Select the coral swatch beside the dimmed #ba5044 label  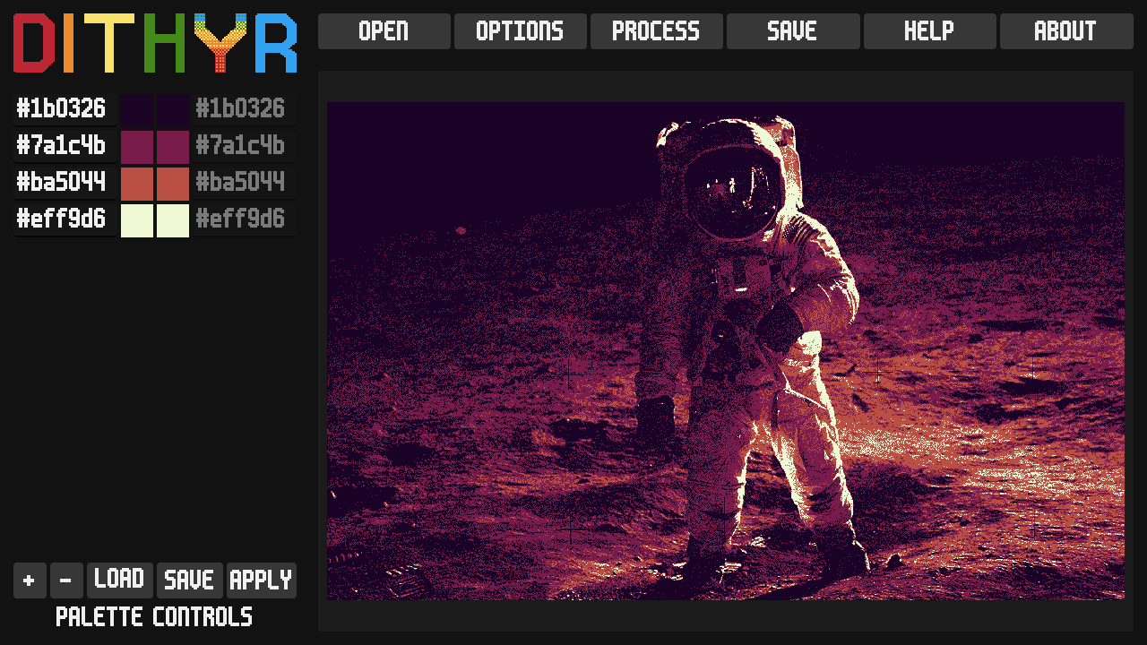pos(173,184)
